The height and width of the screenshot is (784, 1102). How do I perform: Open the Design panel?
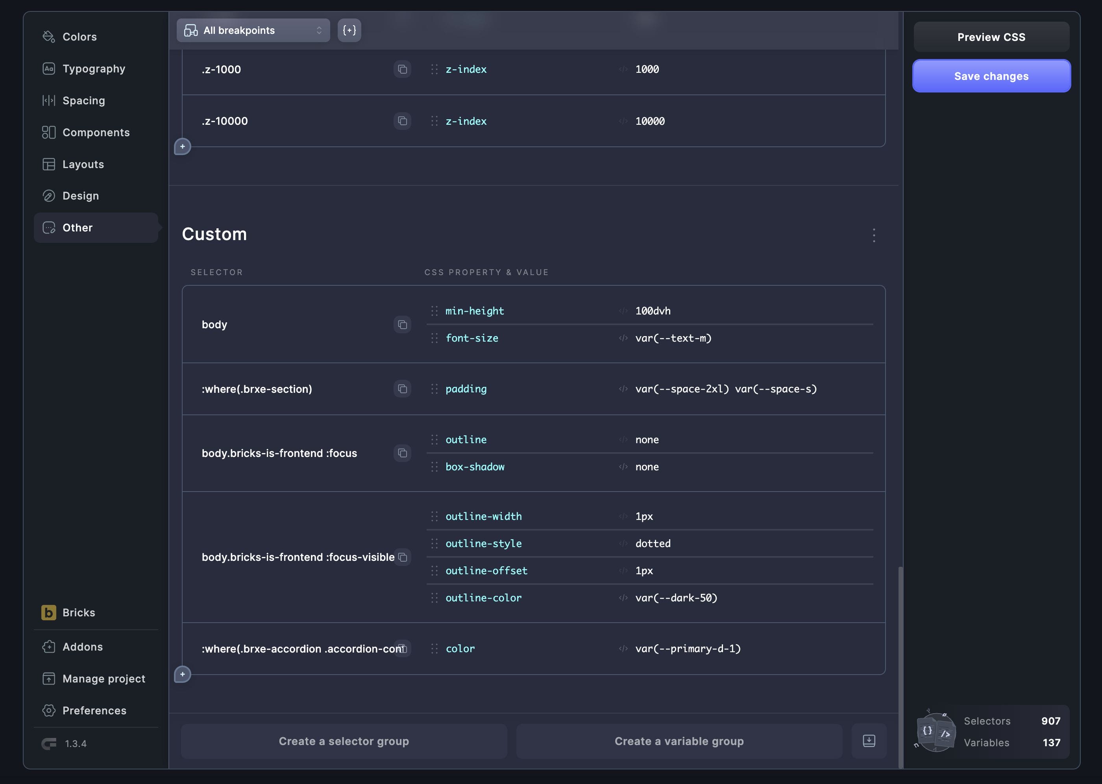click(81, 196)
